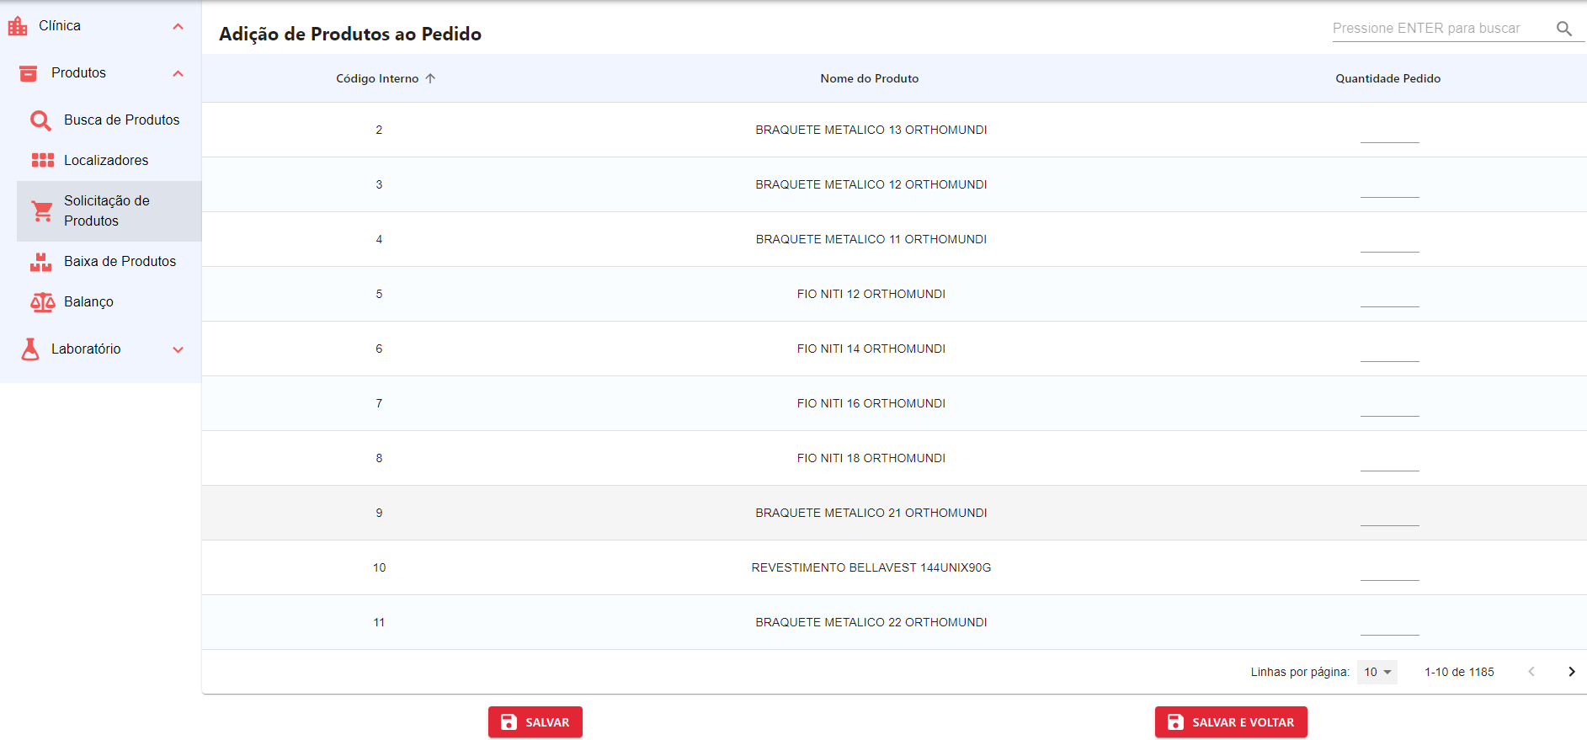The height and width of the screenshot is (740, 1587).
Task: Focus quantity field for FIO NITI 12 ORTHOMUNDI
Action: [x=1389, y=295]
